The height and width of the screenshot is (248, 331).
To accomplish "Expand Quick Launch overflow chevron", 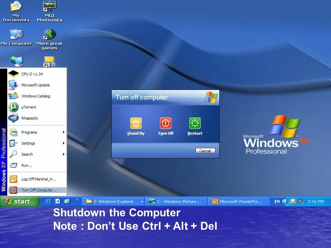I will 77,199.
